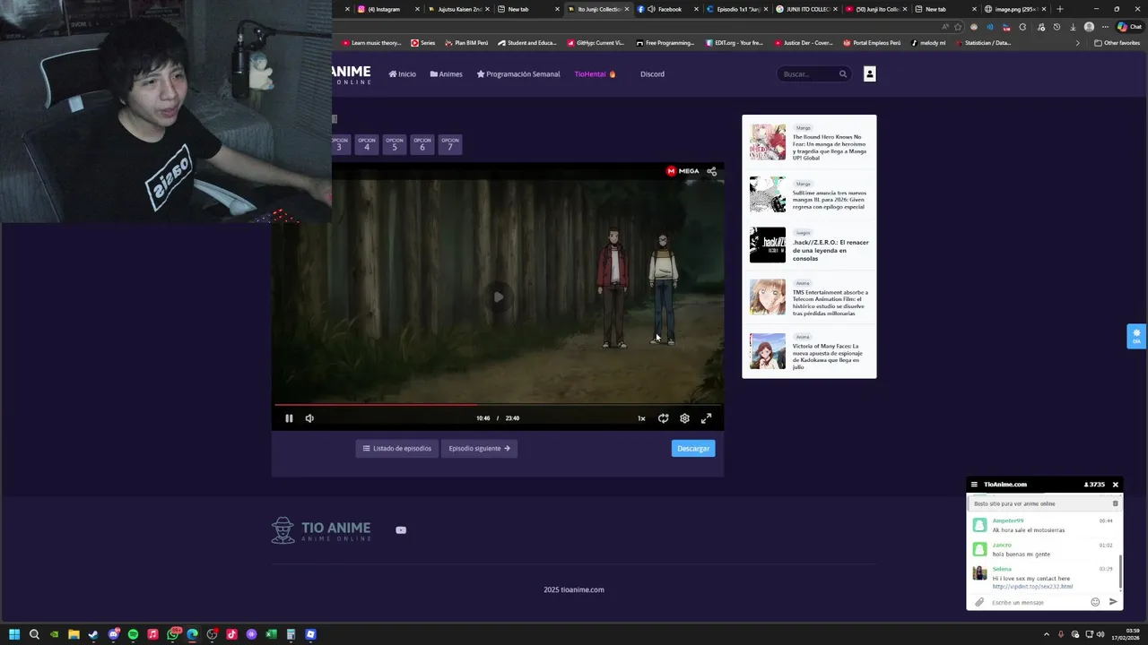Click the search magnifier icon
Image resolution: width=1148 pixels, height=645 pixels.
point(843,74)
